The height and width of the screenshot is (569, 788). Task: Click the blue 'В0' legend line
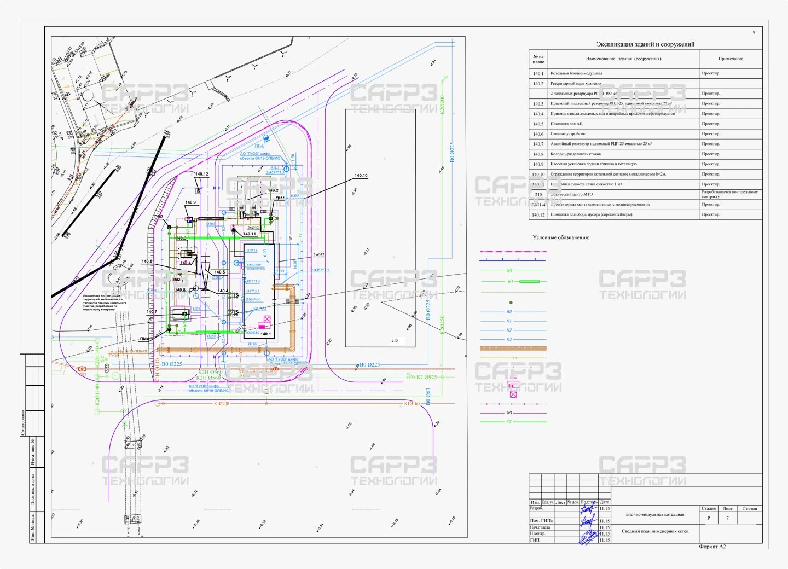pos(513,312)
